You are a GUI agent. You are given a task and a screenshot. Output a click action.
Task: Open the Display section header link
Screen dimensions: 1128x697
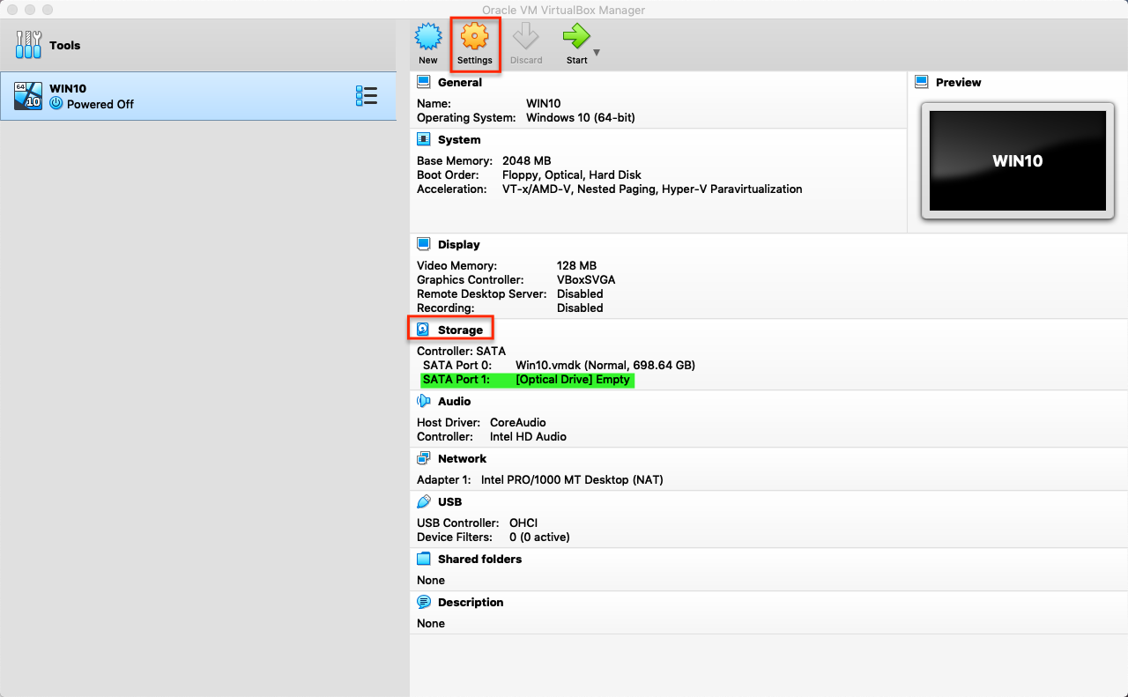point(459,244)
